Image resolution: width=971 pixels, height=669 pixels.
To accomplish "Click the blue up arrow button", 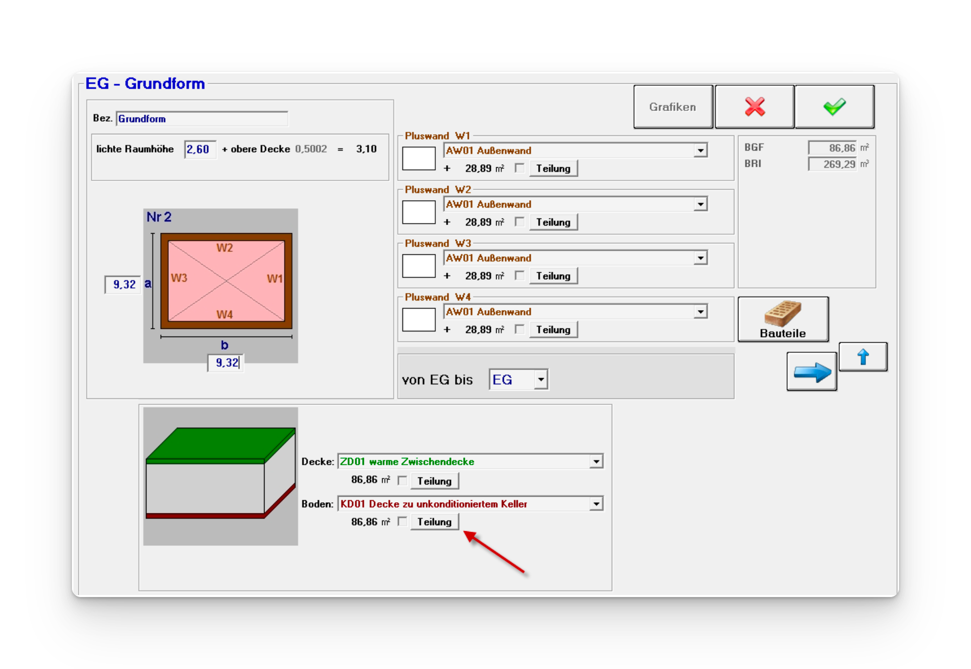I will (x=863, y=357).
